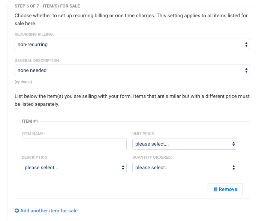This screenshot has width=262, height=221.
Task: Click the Quantity Ordered dropdown arrows icon
Action: point(234,168)
